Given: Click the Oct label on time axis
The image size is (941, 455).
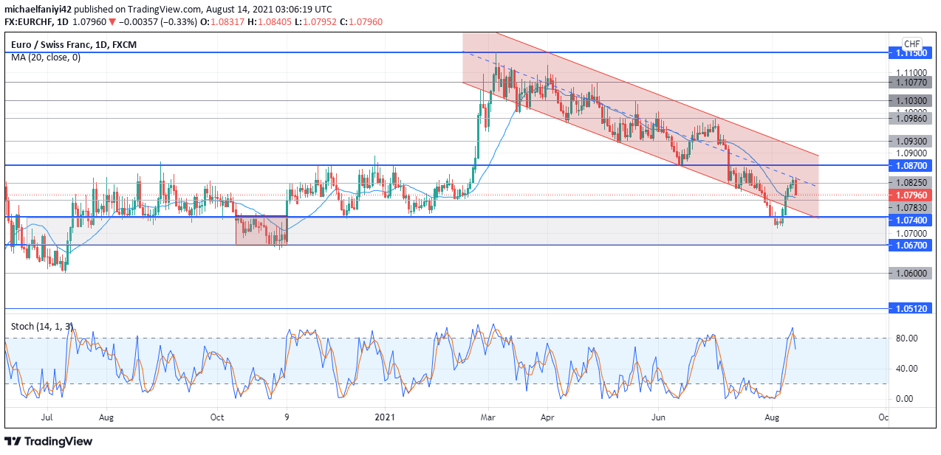Looking at the screenshot, I should coord(216,417).
